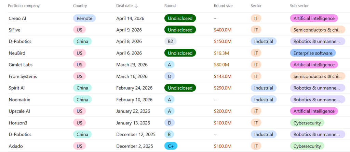The image size is (350, 152).
Task: Click the Round column header
Action: (x=170, y=6)
